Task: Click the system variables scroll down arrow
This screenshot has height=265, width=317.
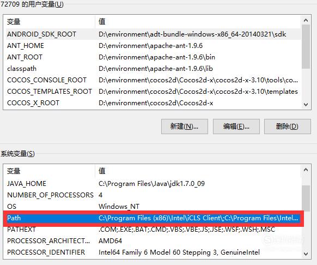Action: [306, 254]
